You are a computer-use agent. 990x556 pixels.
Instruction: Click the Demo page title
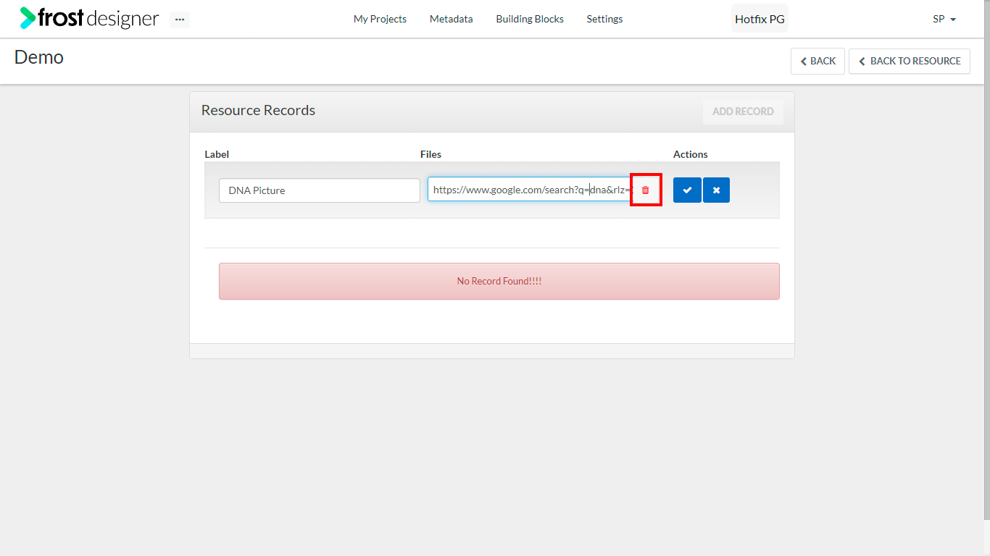[x=39, y=57]
